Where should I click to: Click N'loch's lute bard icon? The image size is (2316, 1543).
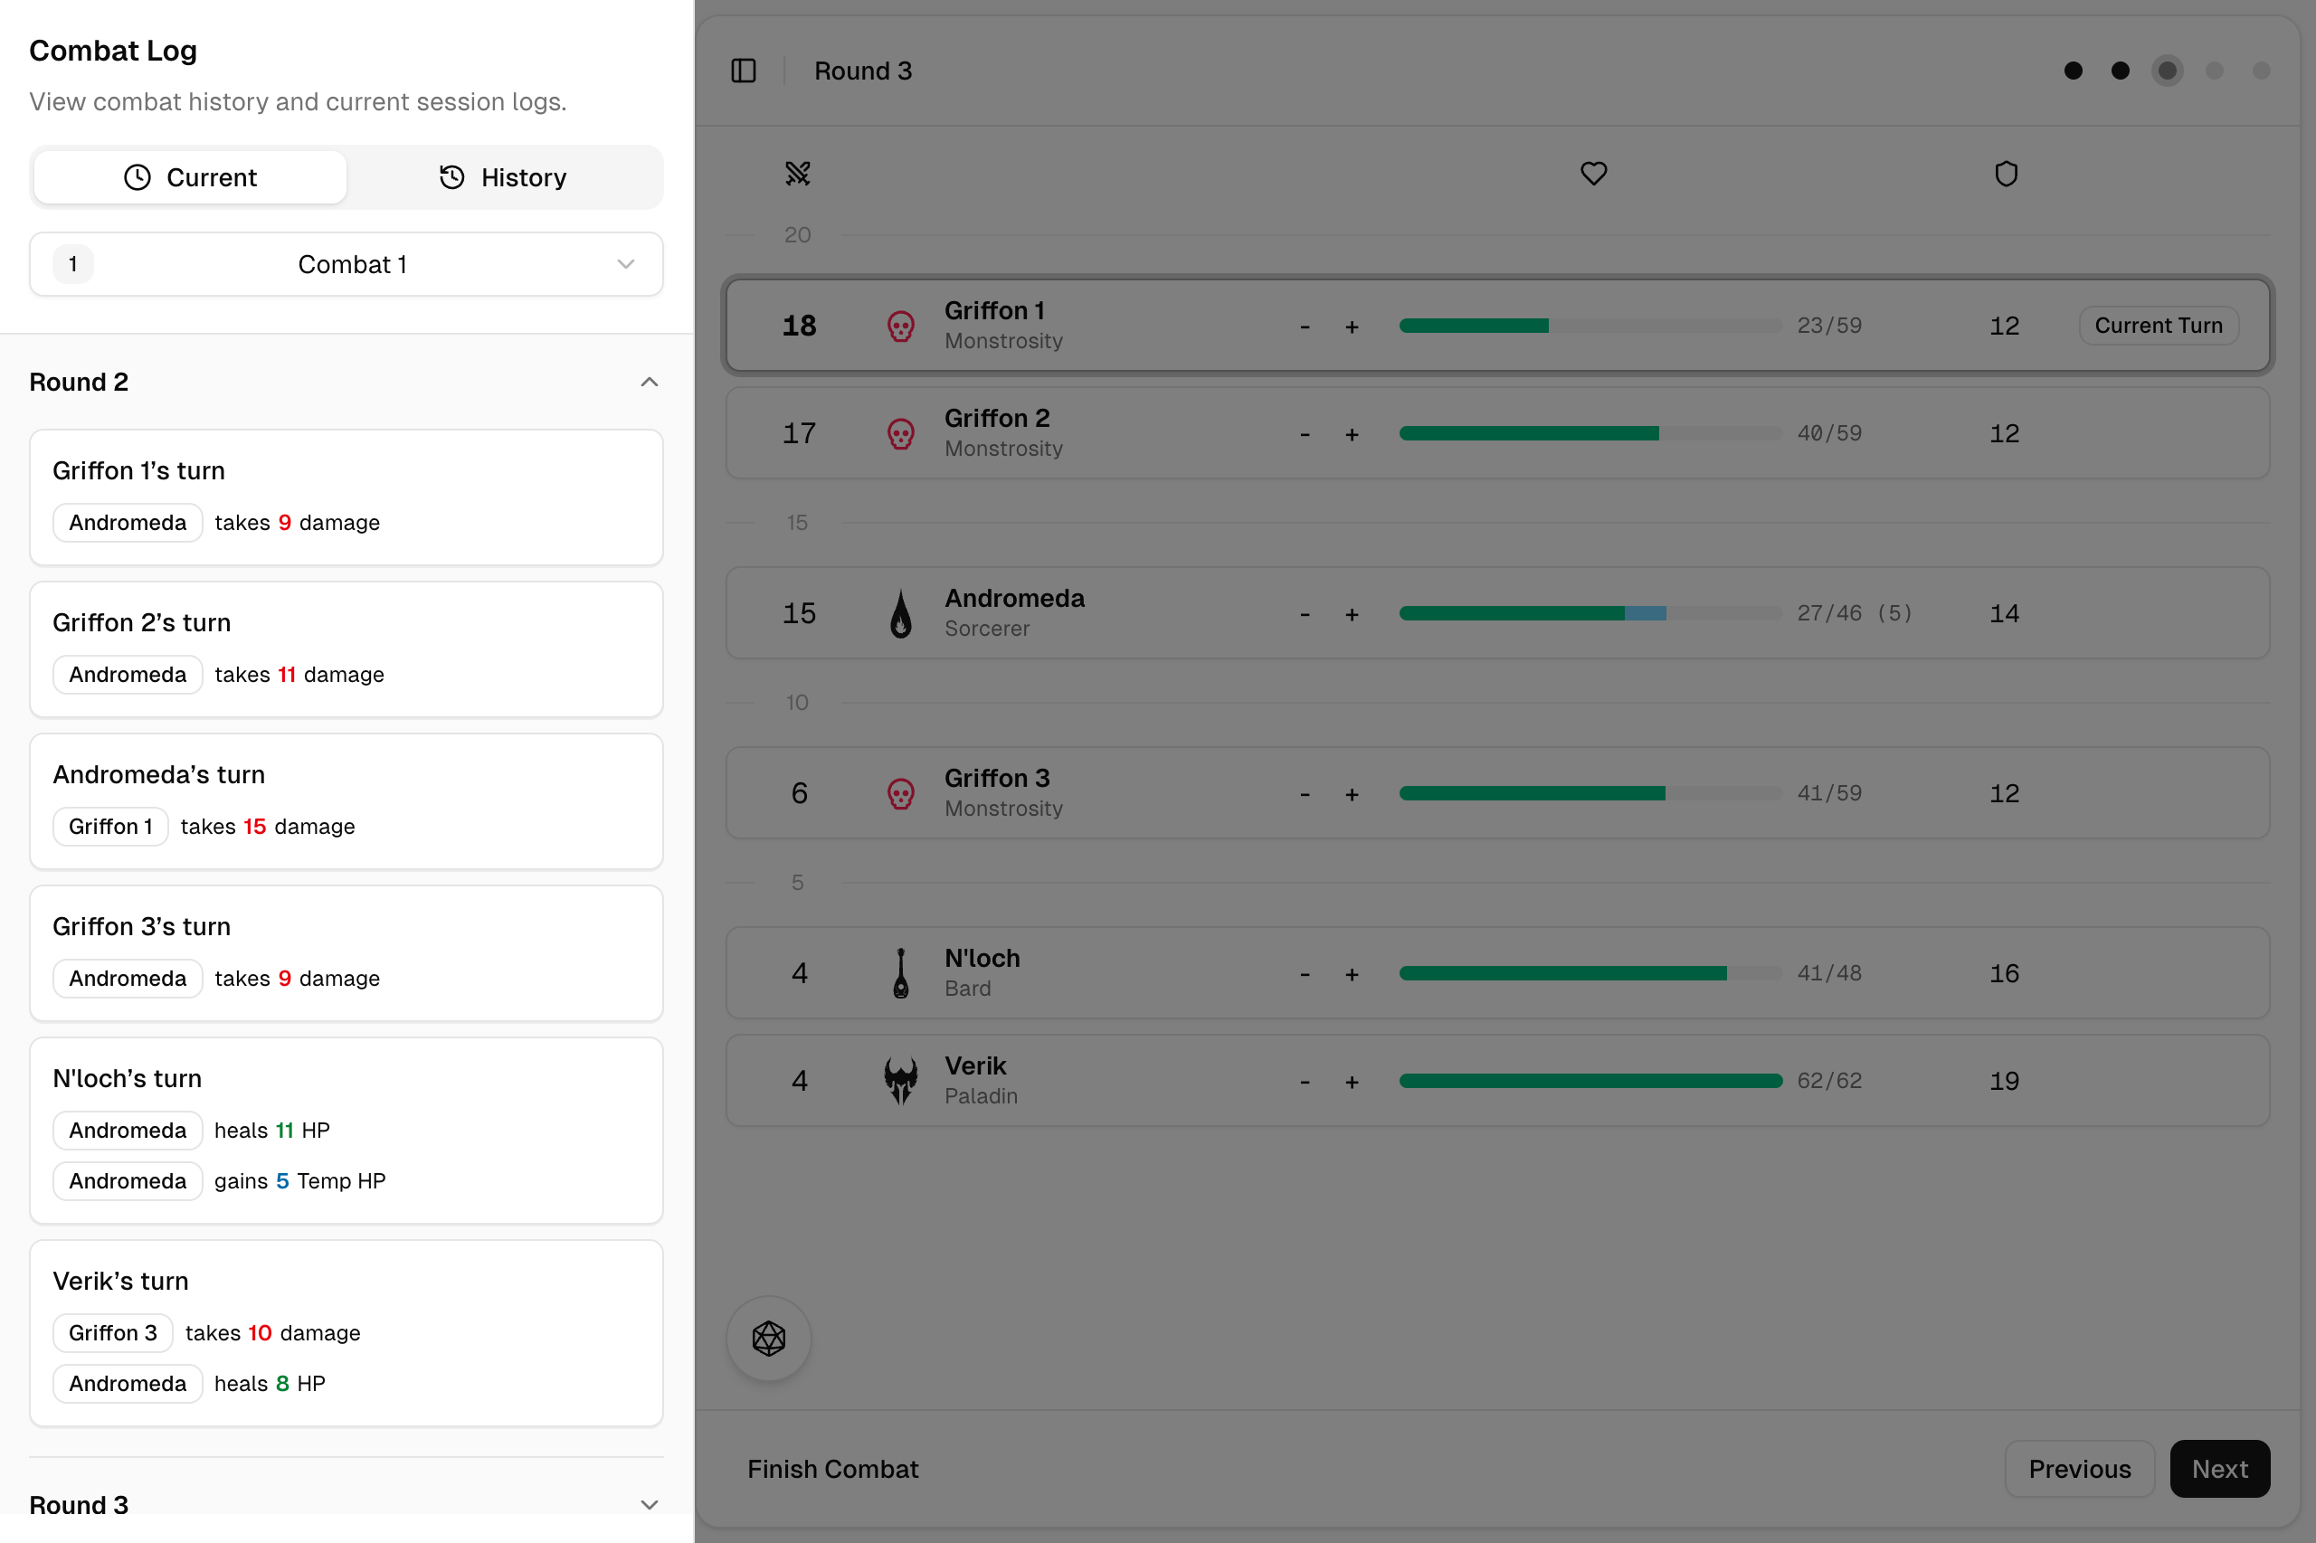pyautogui.click(x=899, y=973)
